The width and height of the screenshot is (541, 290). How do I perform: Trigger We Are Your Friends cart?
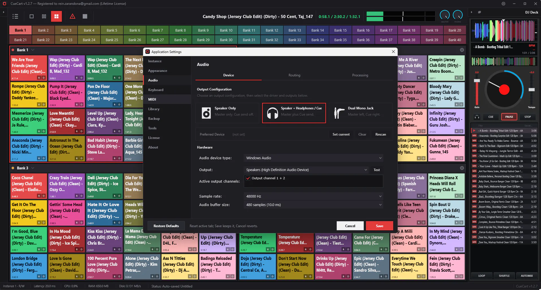pos(29,68)
